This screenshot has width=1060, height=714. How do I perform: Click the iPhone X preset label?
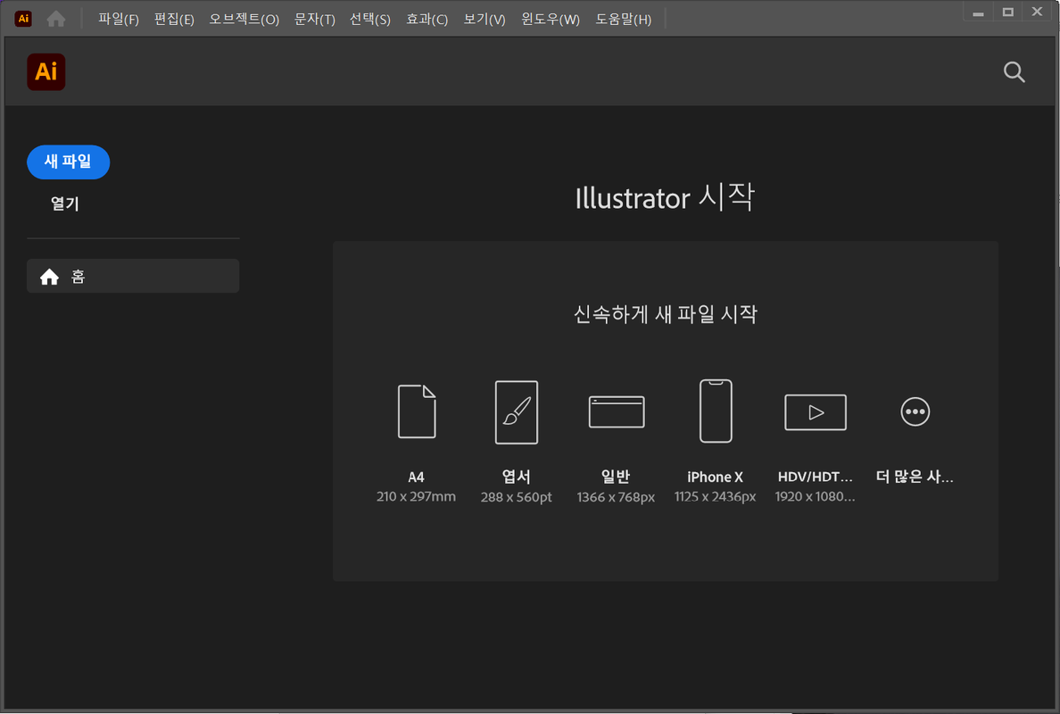point(716,477)
